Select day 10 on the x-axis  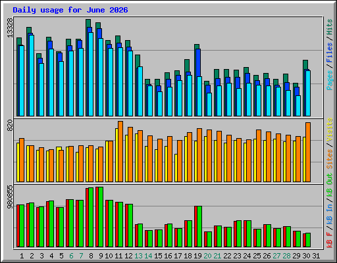(109, 256)
